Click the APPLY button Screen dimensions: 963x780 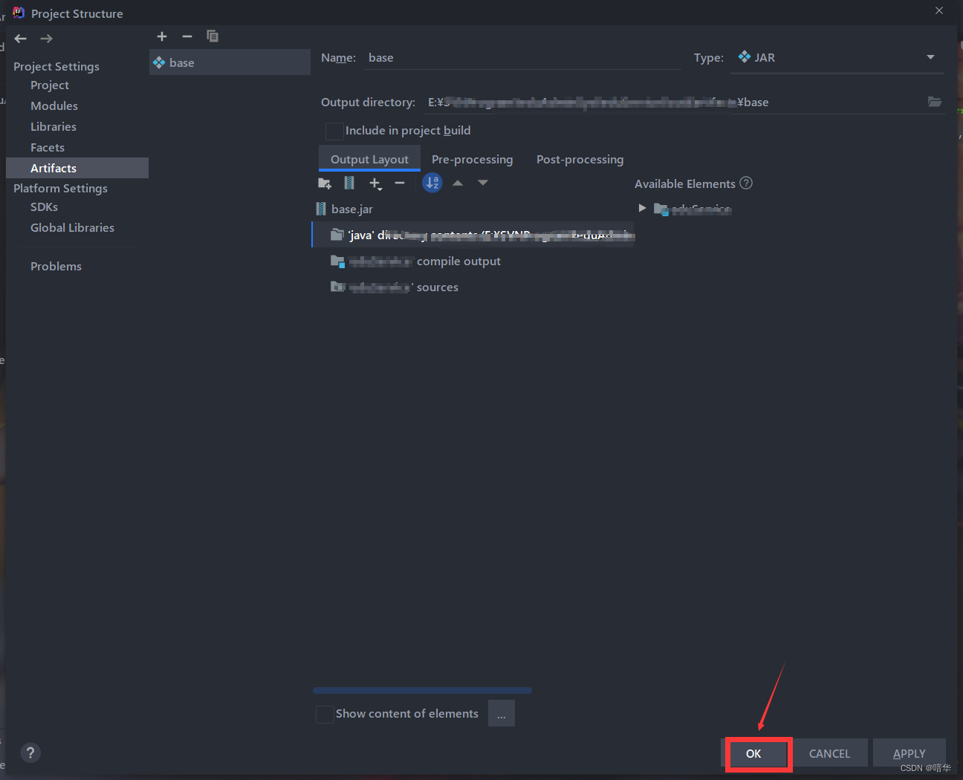(x=909, y=753)
